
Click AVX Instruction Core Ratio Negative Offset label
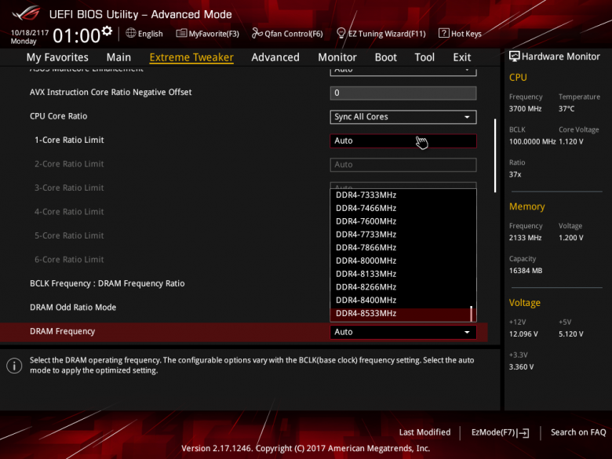tap(111, 92)
